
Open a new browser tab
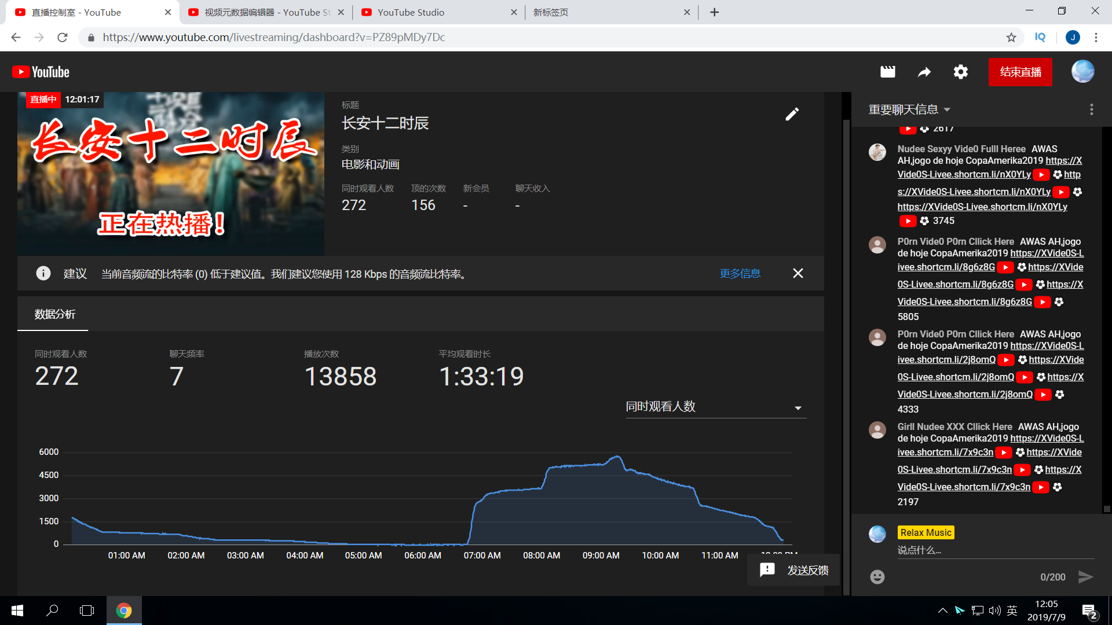point(715,12)
